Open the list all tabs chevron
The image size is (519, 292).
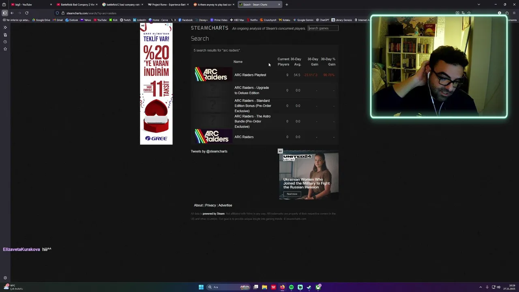click(479, 4)
